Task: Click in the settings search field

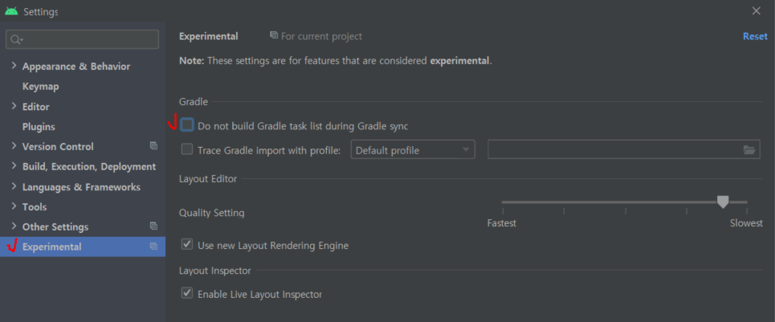Action: click(82, 39)
